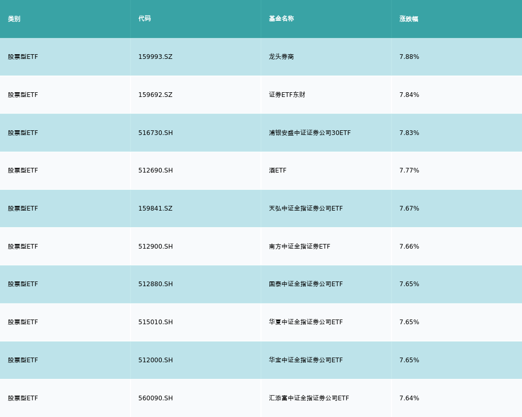Select 华夏中证全指证券公司ETF name

coord(305,322)
